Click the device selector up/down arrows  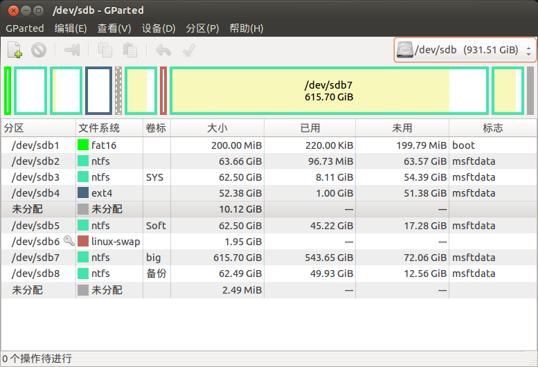point(528,51)
